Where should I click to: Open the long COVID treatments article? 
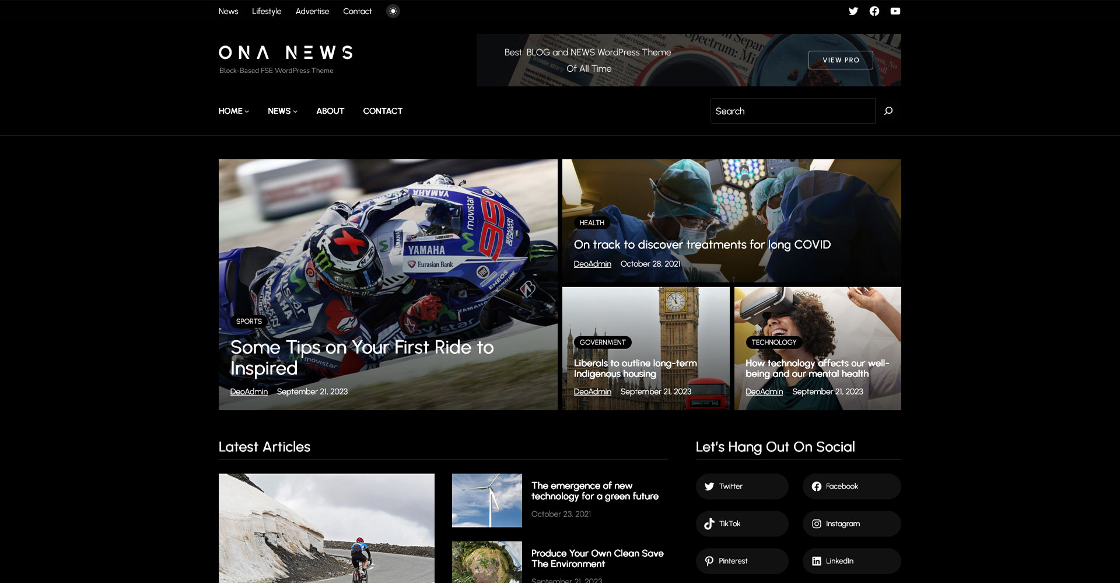click(702, 245)
